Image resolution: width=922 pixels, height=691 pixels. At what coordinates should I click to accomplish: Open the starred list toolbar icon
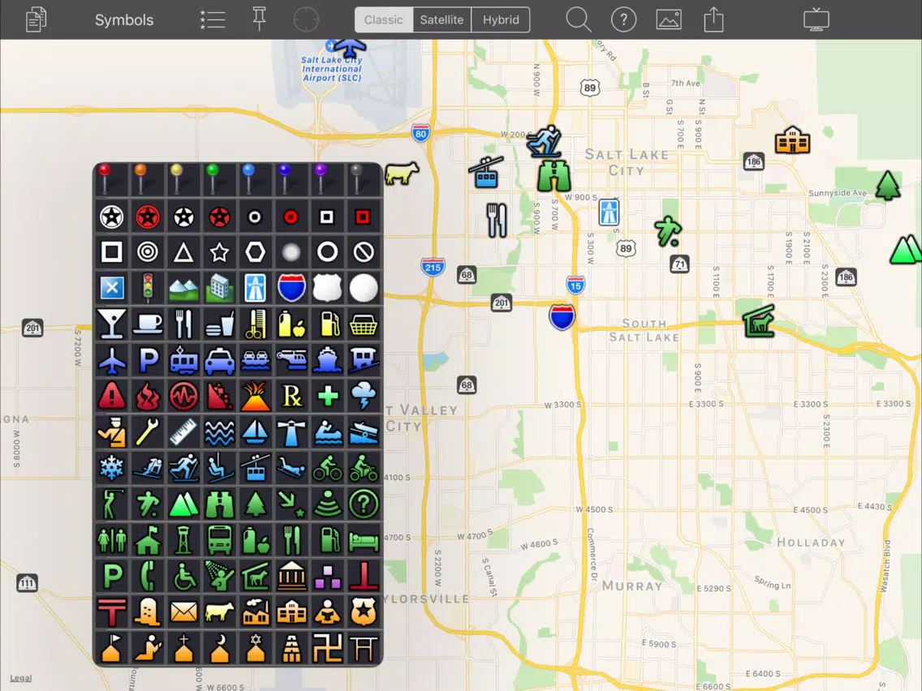213,20
